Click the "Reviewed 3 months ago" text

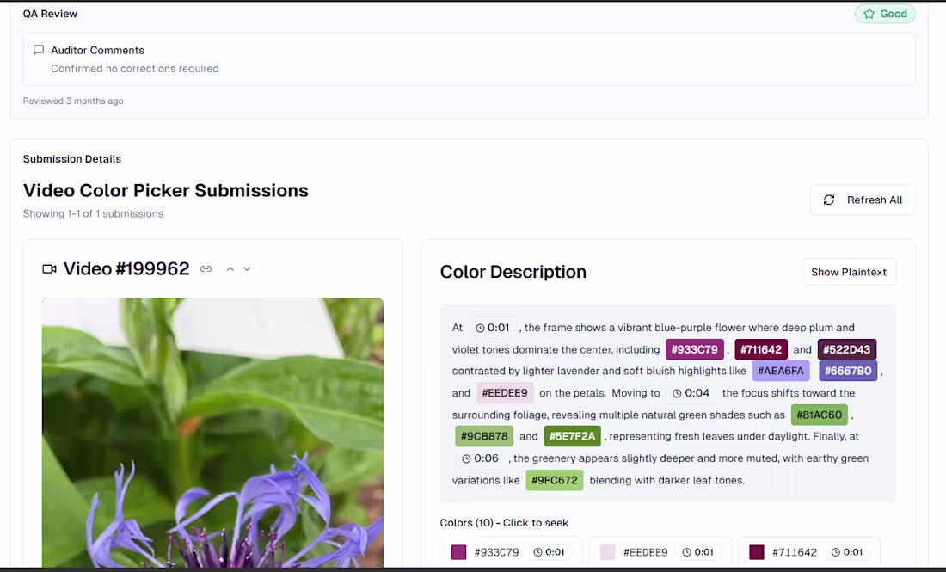[x=73, y=101]
